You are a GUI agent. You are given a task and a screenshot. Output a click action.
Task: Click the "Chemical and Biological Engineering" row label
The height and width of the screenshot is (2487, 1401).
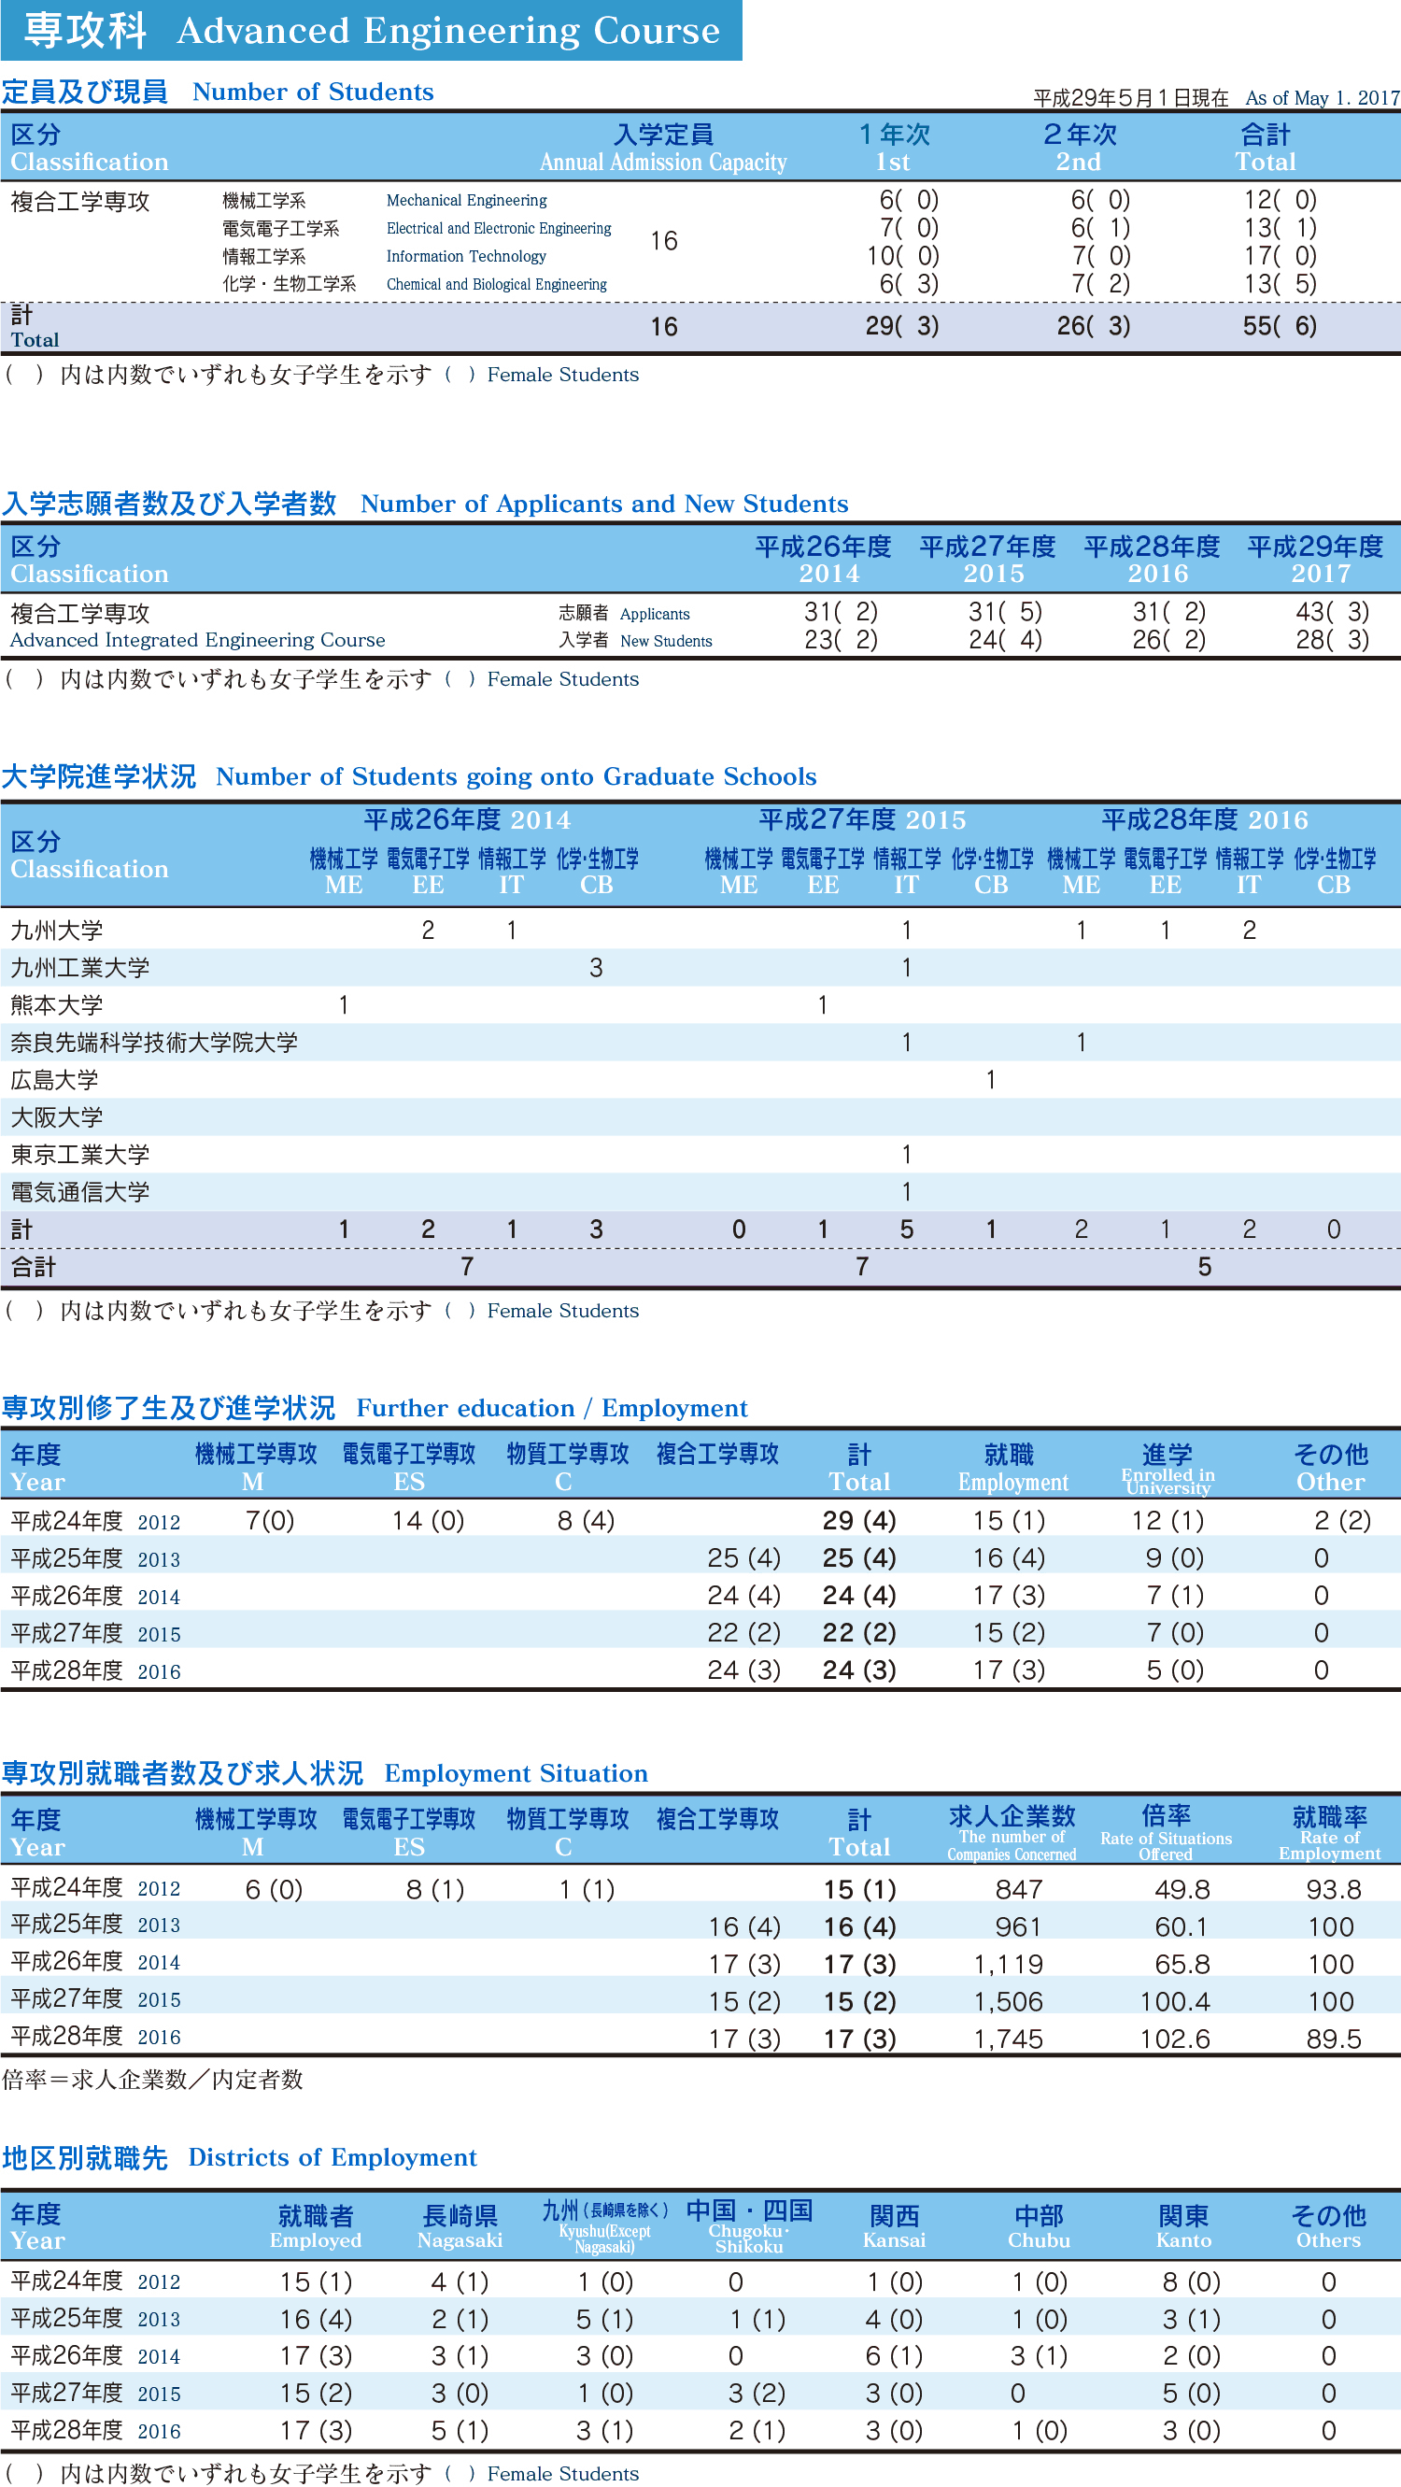tap(496, 284)
